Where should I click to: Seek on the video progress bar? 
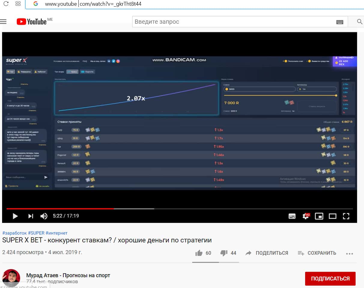coord(180,208)
